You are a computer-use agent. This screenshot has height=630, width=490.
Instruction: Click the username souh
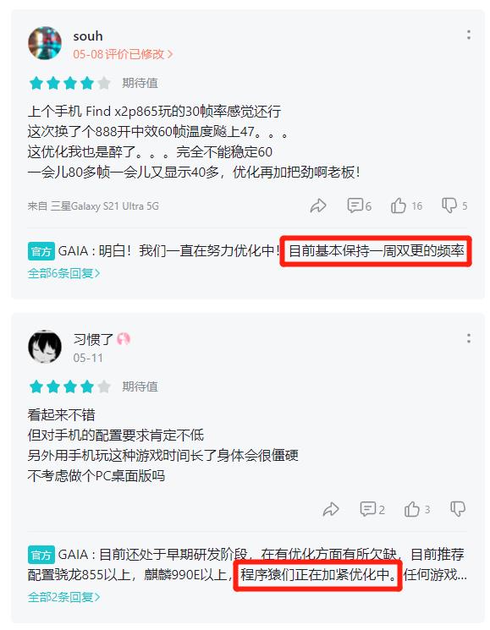pyautogui.click(x=88, y=36)
